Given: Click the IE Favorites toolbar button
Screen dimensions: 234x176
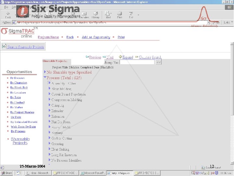Looking at the screenshot, I should (x=84, y=15).
